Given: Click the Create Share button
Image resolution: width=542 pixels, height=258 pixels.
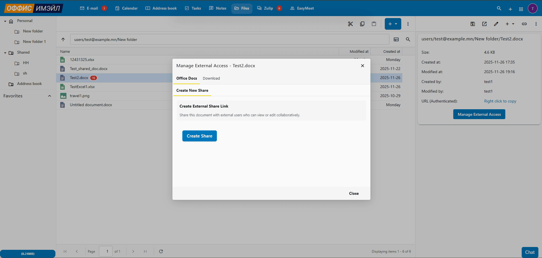Looking at the screenshot, I should (199, 136).
